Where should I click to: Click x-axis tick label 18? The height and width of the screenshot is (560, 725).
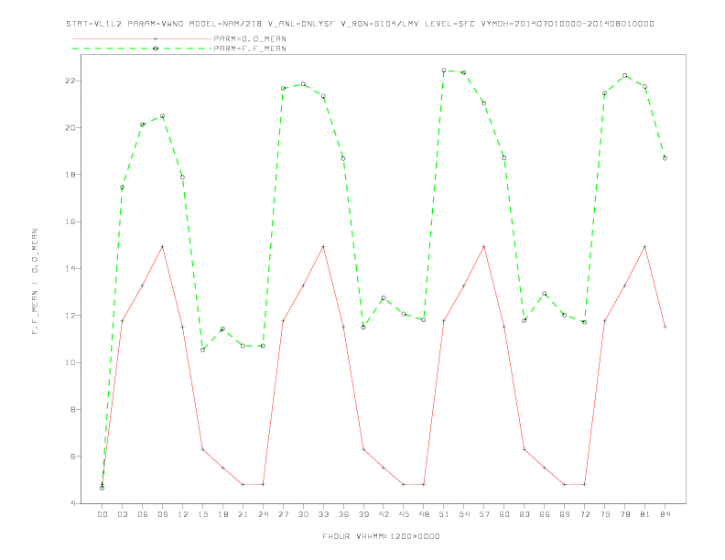222,514
